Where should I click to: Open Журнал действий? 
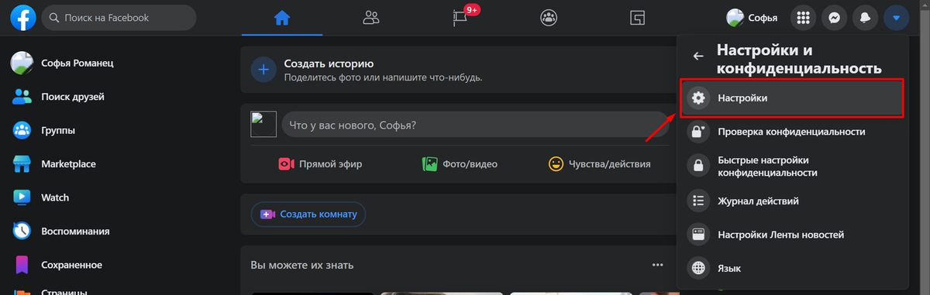pyautogui.click(x=792, y=201)
